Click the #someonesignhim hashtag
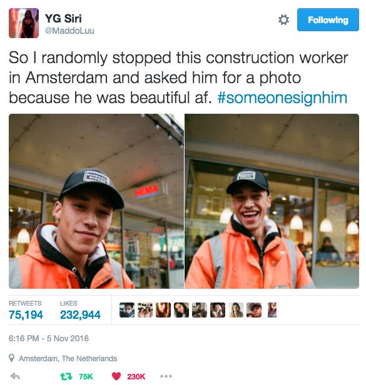366x385 pixels. point(282,97)
